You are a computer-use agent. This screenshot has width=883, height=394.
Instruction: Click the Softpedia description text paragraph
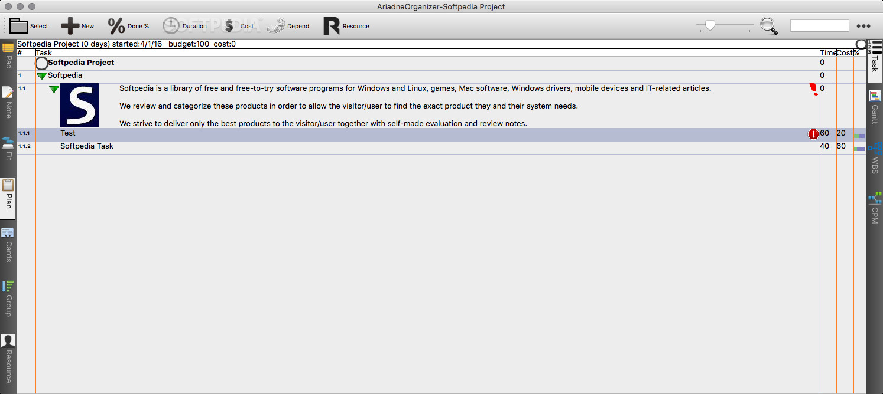coord(415,106)
